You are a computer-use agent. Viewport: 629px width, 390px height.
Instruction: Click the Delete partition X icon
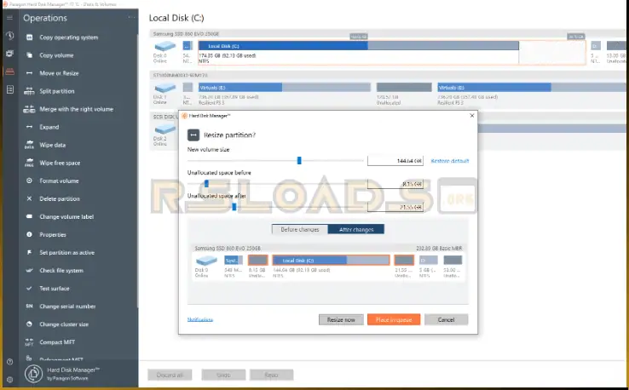click(31, 198)
